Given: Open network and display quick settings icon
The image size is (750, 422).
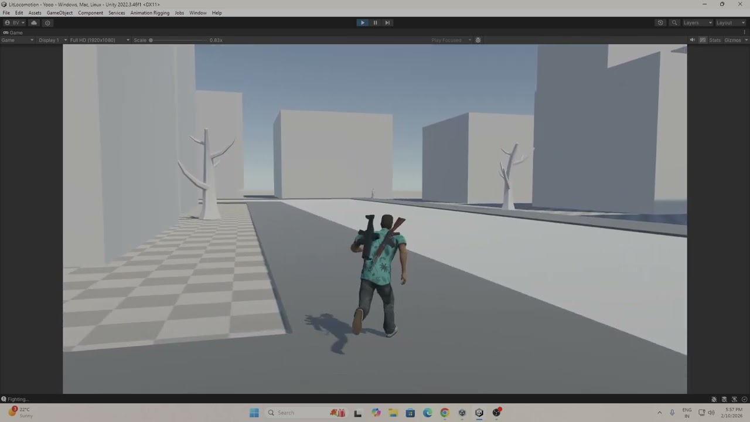Looking at the screenshot, I should (x=702, y=413).
